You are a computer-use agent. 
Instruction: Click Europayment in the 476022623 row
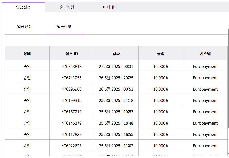(x=205, y=146)
